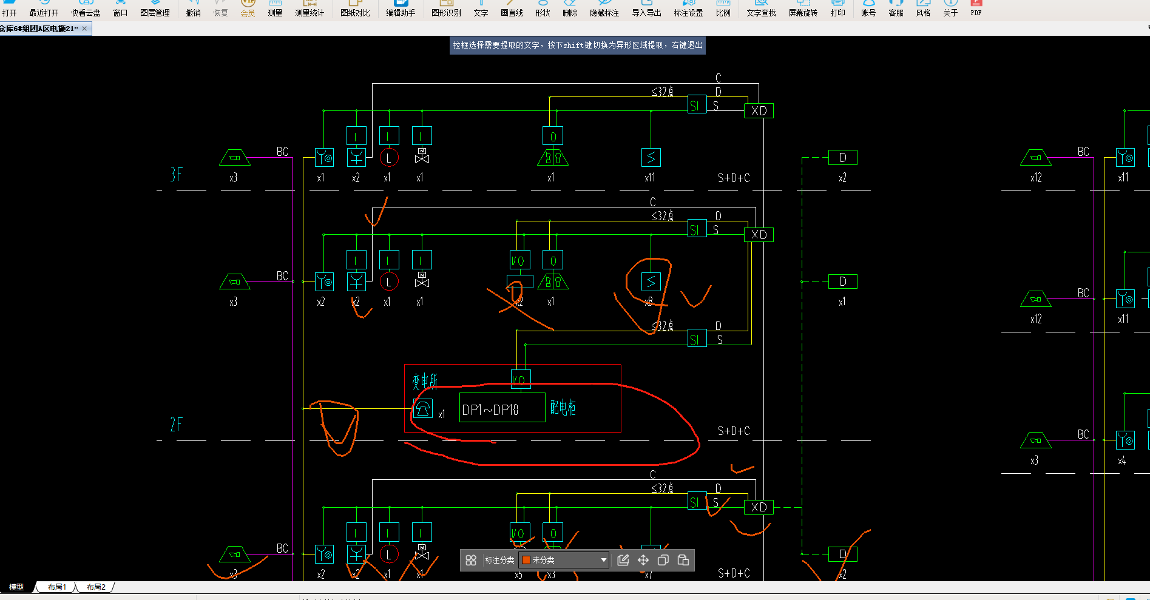
Task: Open the 最近打开 recent files tool
Action: (44, 8)
